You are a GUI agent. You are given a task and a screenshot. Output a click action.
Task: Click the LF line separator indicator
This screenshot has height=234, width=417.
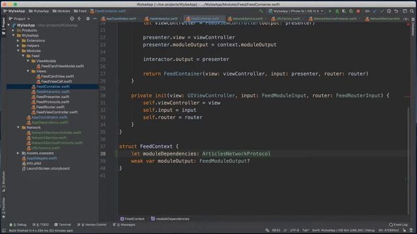pos(285,230)
